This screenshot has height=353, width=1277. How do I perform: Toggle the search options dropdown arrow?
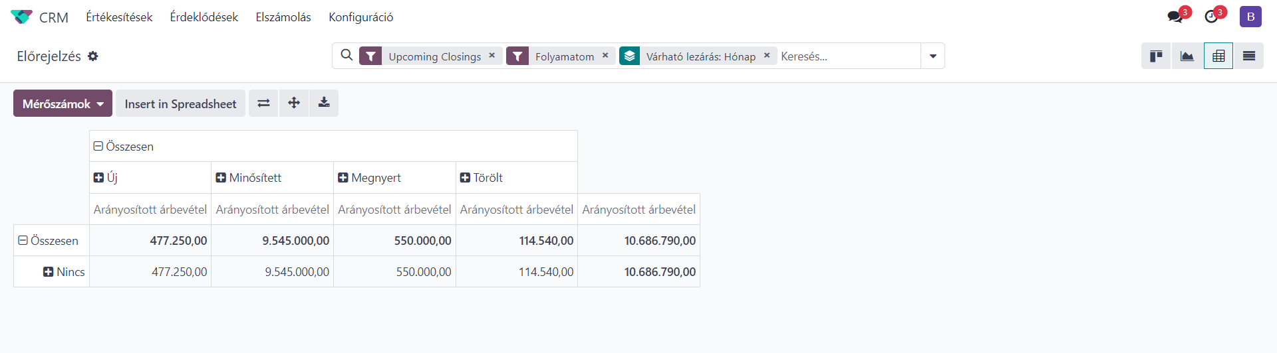[933, 56]
